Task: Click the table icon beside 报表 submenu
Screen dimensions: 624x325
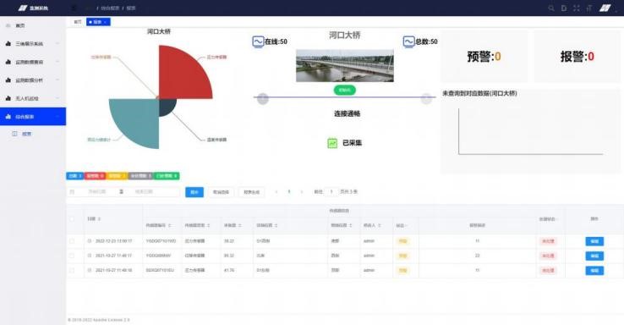Action: click(14, 134)
